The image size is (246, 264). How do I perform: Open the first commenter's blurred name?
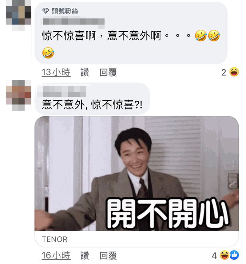pos(73,22)
